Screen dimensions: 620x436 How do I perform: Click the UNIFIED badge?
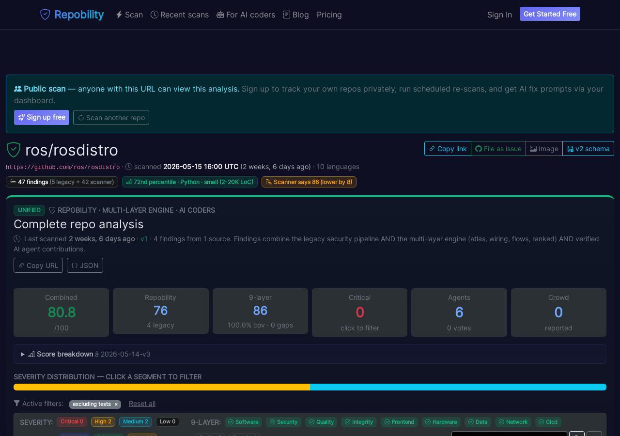coord(29,210)
